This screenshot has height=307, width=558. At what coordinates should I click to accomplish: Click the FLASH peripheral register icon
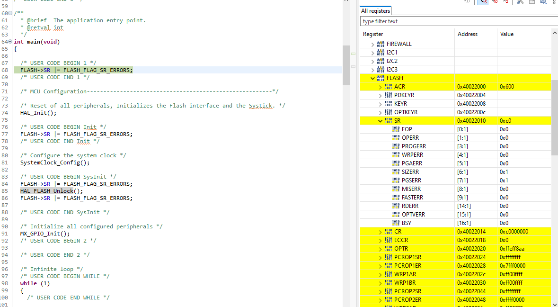381,78
